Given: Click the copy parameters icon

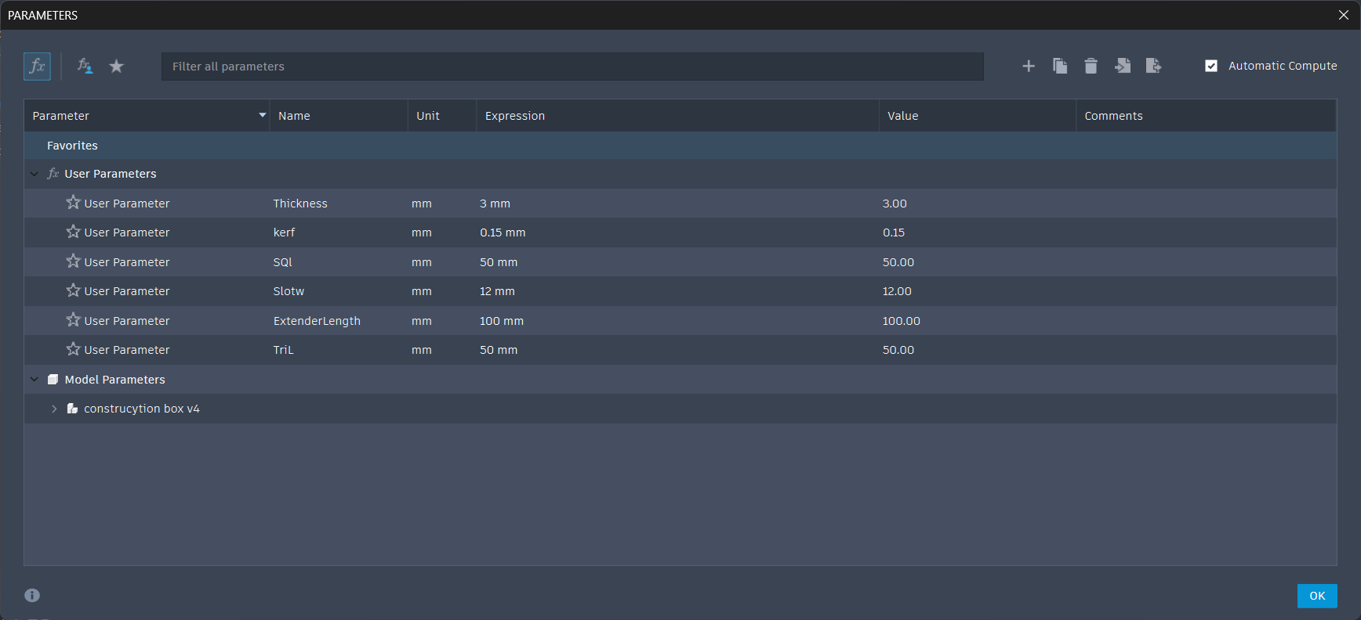Looking at the screenshot, I should coord(1060,67).
